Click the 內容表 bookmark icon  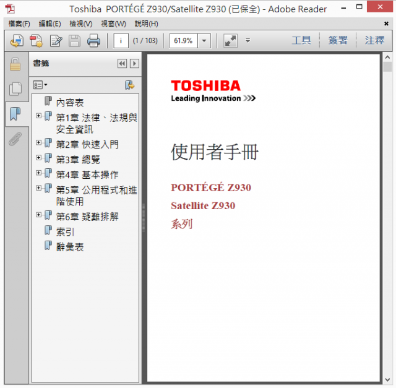pos(48,101)
